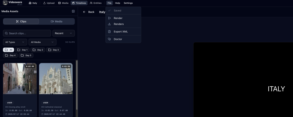Image resolution: width=293 pixels, height=117 pixels.
Task: Click the 2026/07/17 22:44:48 date
Action: pos(54,114)
